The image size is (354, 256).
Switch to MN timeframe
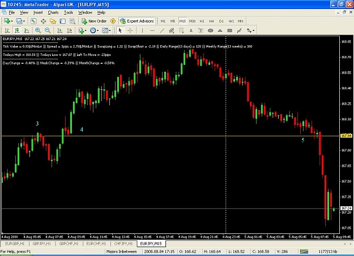[241, 21]
